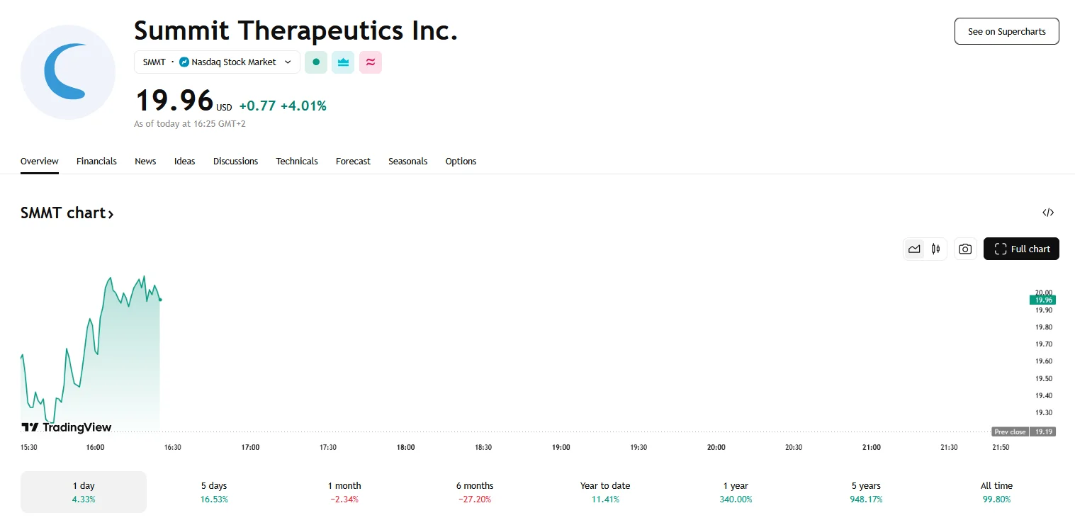Viewport: 1075px width, 525px height.
Task: Click the pink approximately-equal badge icon
Action: pyautogui.click(x=370, y=62)
